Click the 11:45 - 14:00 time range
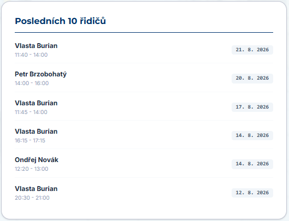The height and width of the screenshot is (221, 289). click(31, 112)
